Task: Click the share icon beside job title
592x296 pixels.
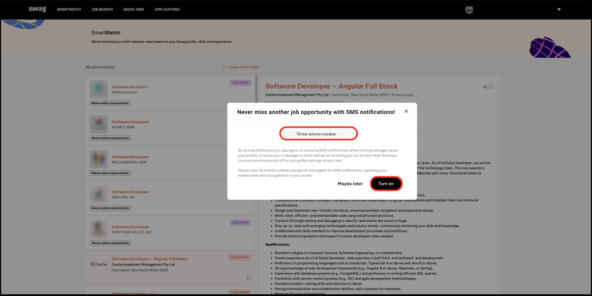Action: click(x=485, y=87)
